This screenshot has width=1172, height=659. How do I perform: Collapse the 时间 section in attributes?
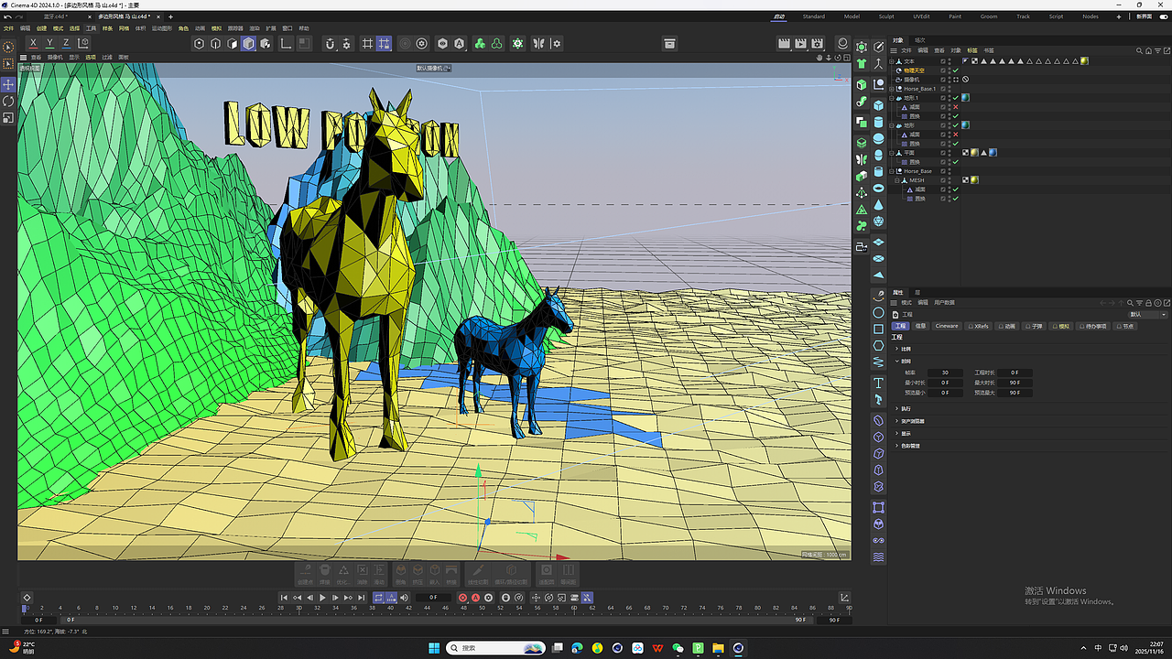point(896,362)
